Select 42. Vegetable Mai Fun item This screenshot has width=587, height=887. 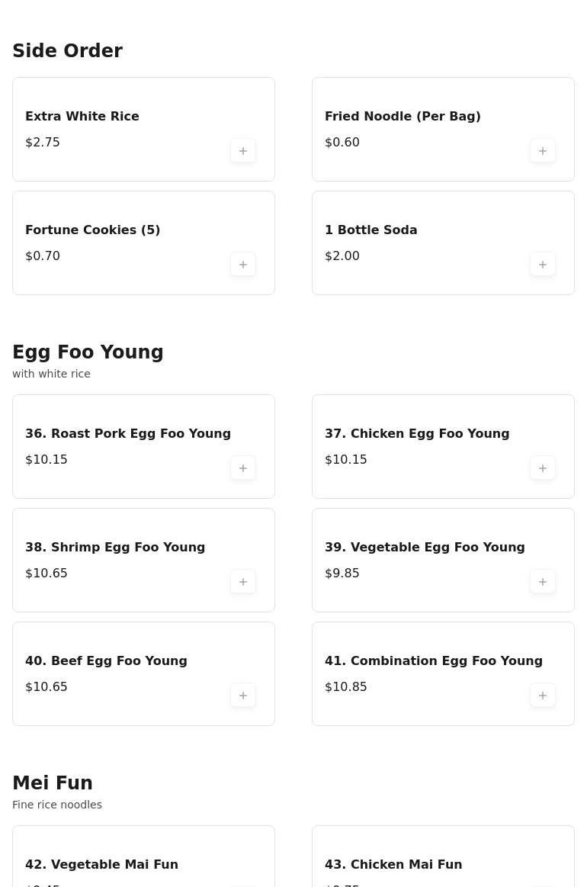(101, 864)
